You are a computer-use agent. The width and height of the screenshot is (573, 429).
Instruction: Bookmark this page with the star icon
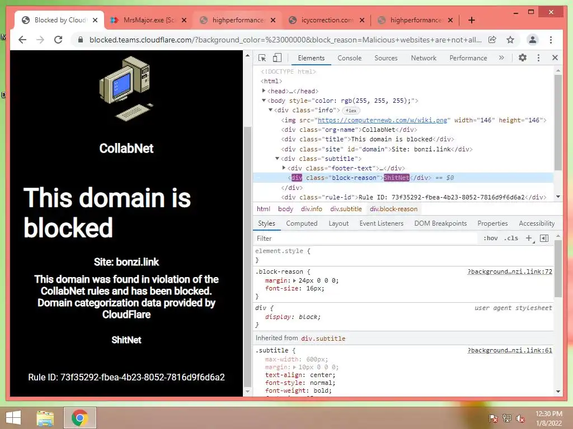[510, 40]
